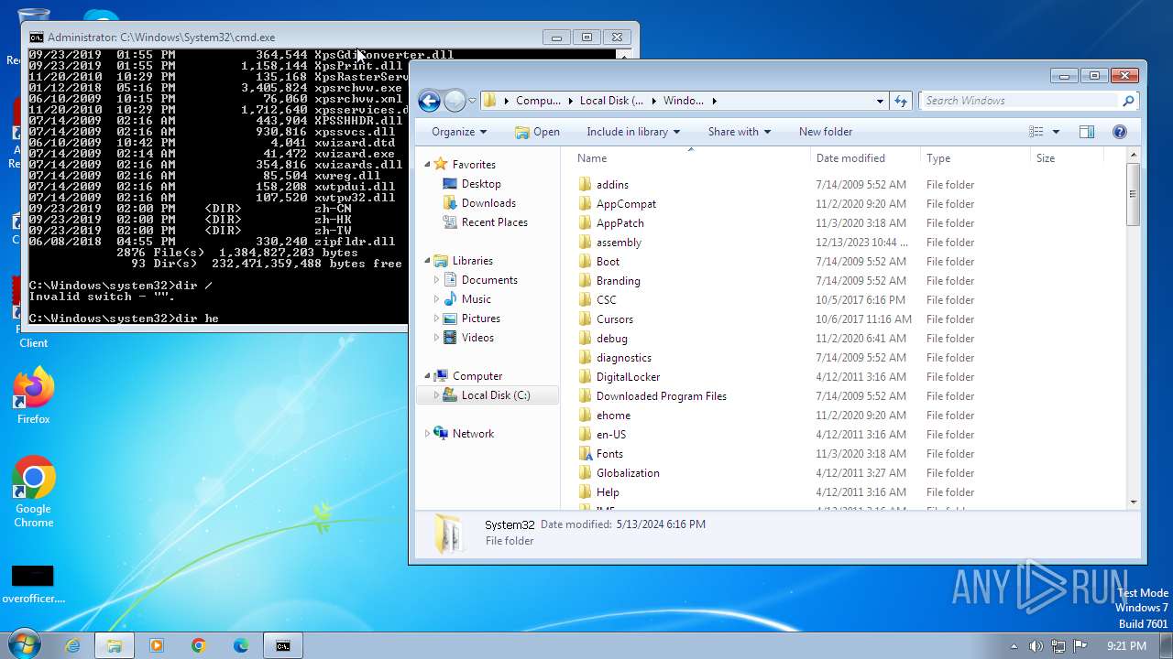This screenshot has height=659, width=1173.
Task: Open recent pages dropdown beside Forward
Action: tap(473, 101)
